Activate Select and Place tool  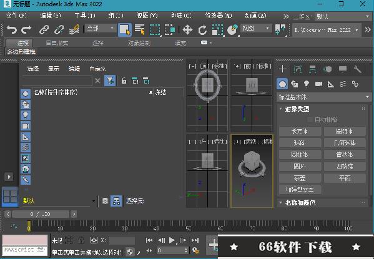232,30
